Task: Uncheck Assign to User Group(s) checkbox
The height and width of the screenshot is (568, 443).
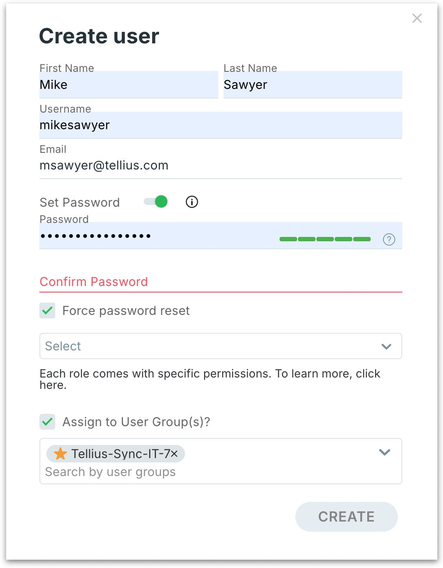Action: pyautogui.click(x=47, y=422)
